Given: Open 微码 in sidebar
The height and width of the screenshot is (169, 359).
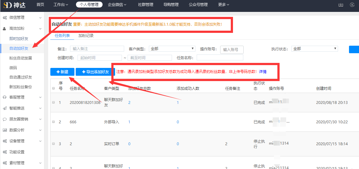Looking at the screenshot, I should pos(13,68).
